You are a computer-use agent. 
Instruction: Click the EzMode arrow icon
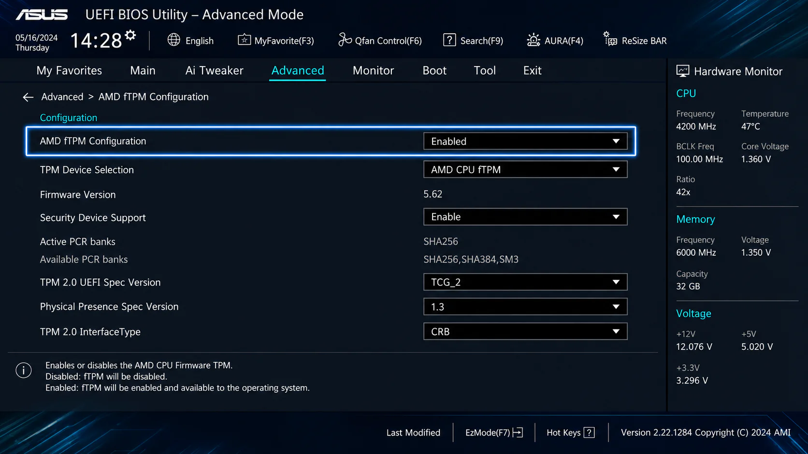[x=518, y=433]
